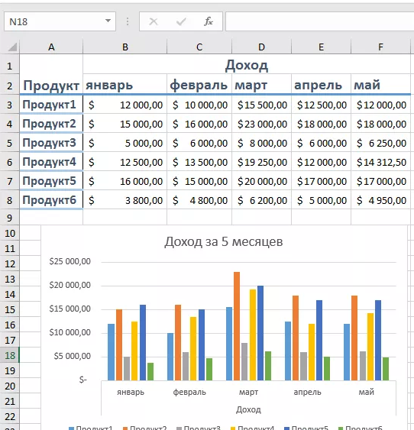Image resolution: width=414 pixels, height=430 pixels.
Task: Click the three-dot formula bar resize handle
Action: [x=128, y=21]
